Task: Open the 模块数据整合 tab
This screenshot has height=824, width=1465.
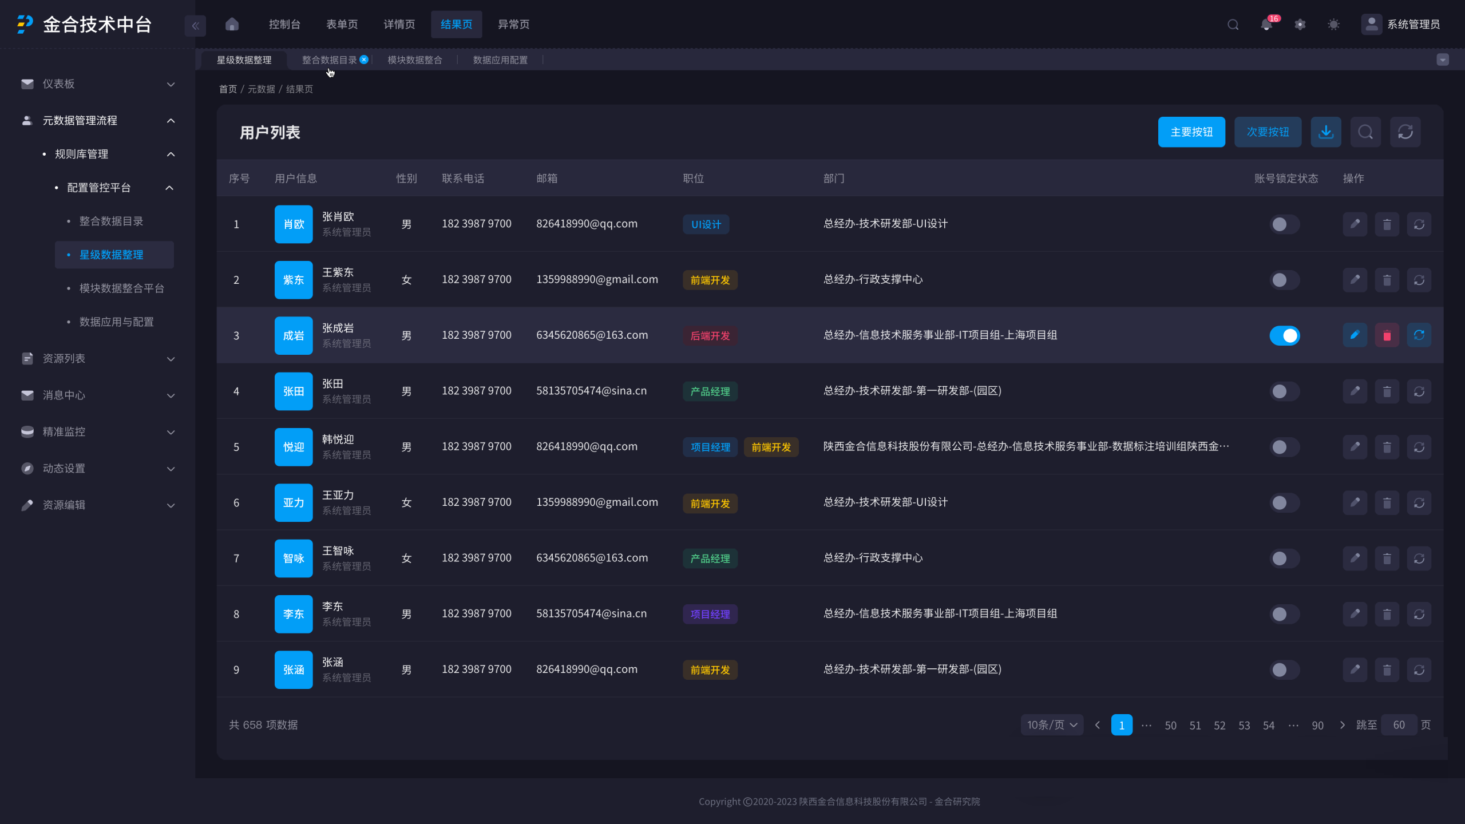Action: click(x=414, y=60)
